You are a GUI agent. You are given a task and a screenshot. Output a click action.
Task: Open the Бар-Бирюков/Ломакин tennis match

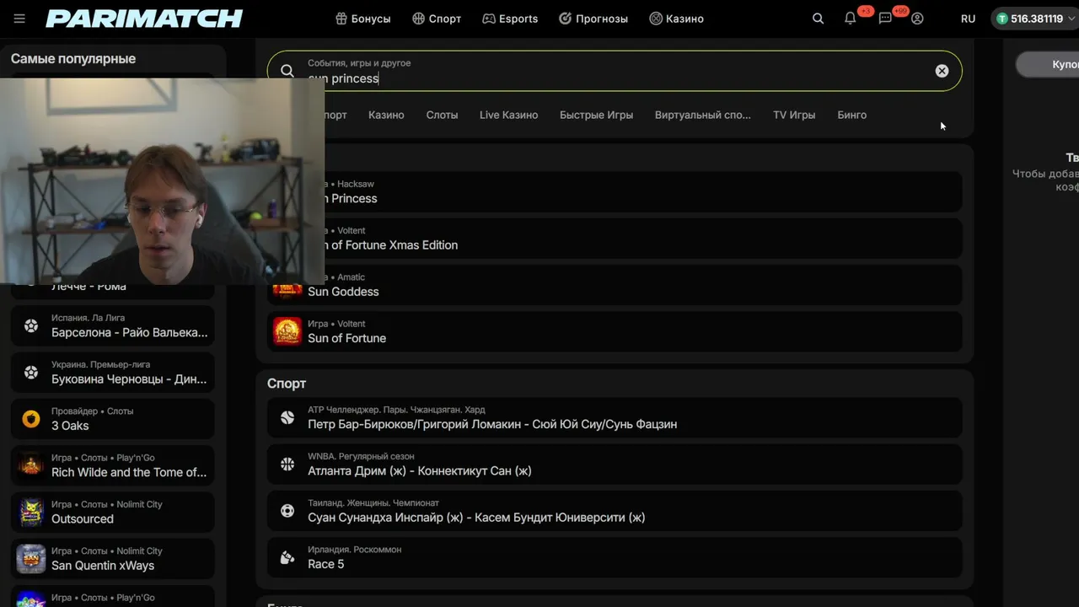615,417
